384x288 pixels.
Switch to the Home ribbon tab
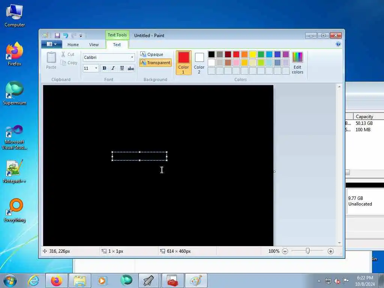[x=73, y=45]
